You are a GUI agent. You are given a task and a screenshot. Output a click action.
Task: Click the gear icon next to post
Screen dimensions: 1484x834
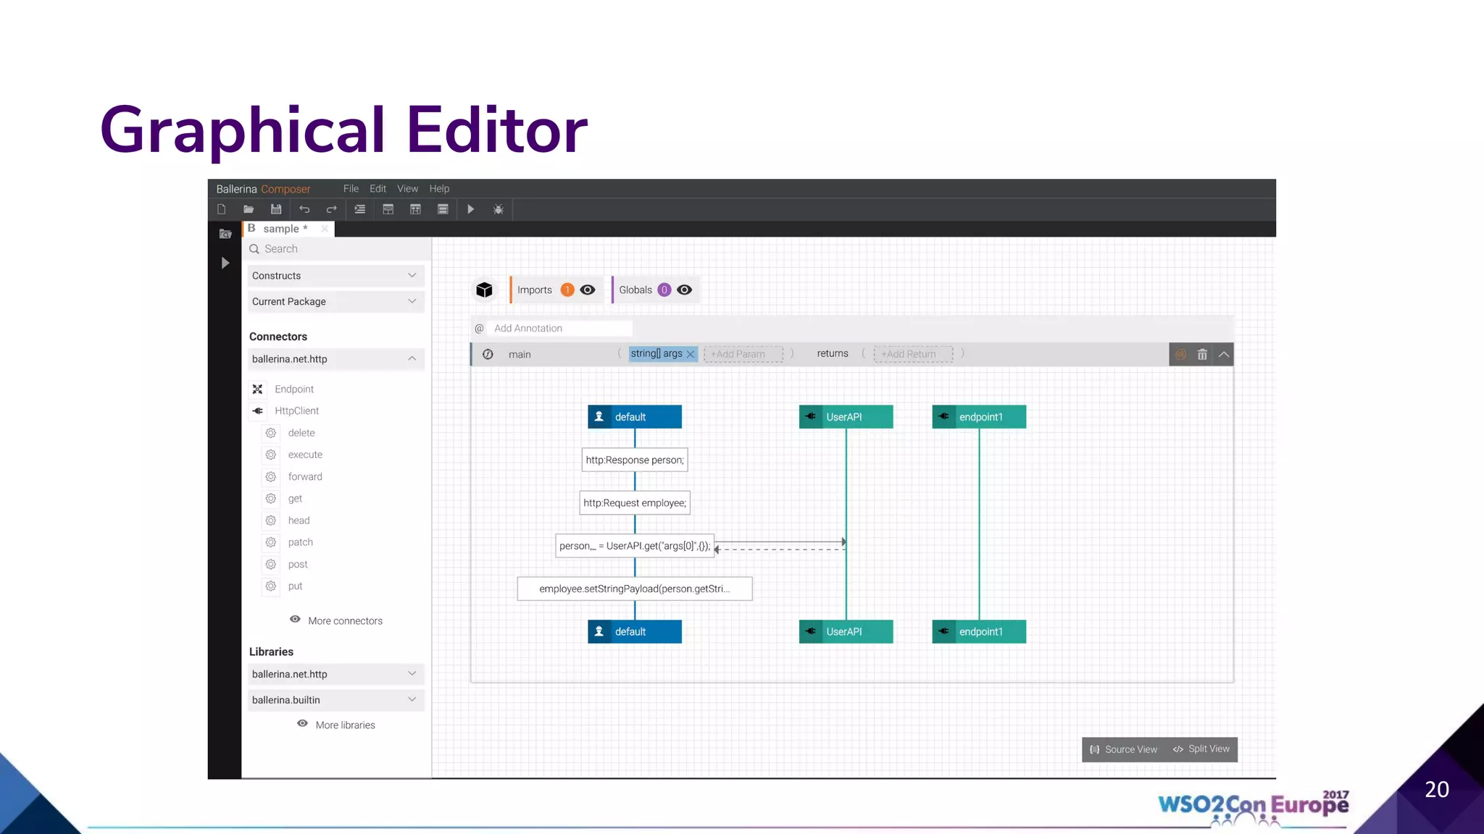(x=270, y=564)
